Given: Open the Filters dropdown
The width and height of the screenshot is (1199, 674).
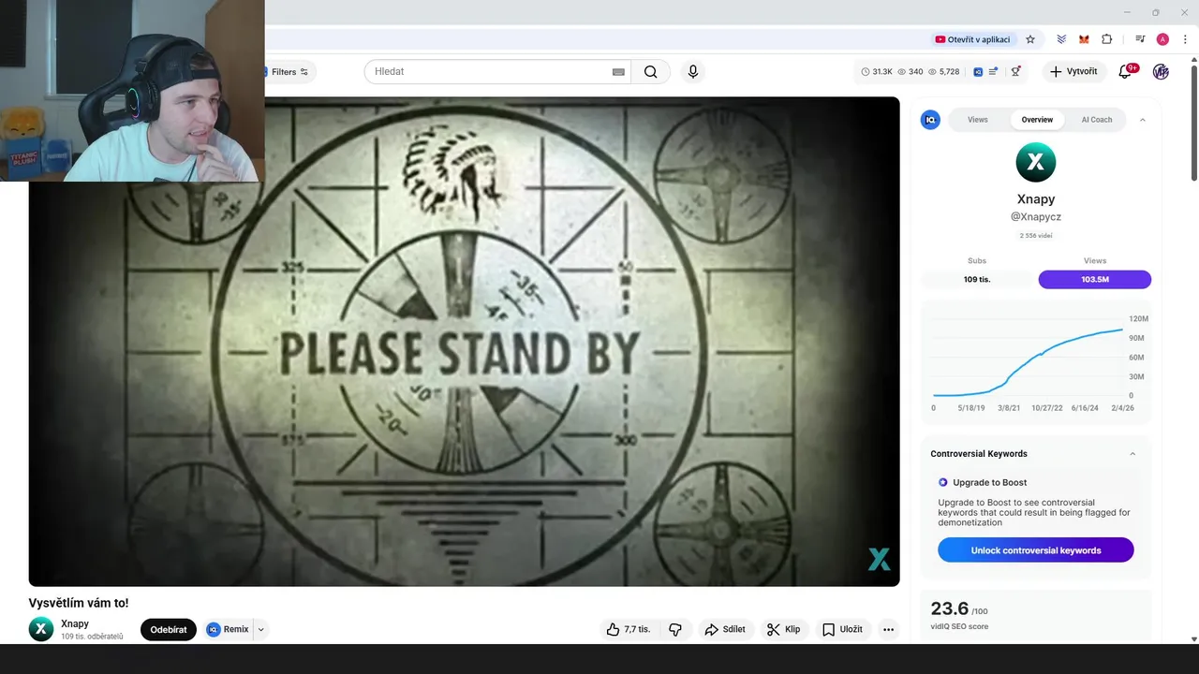Looking at the screenshot, I should coord(289,72).
